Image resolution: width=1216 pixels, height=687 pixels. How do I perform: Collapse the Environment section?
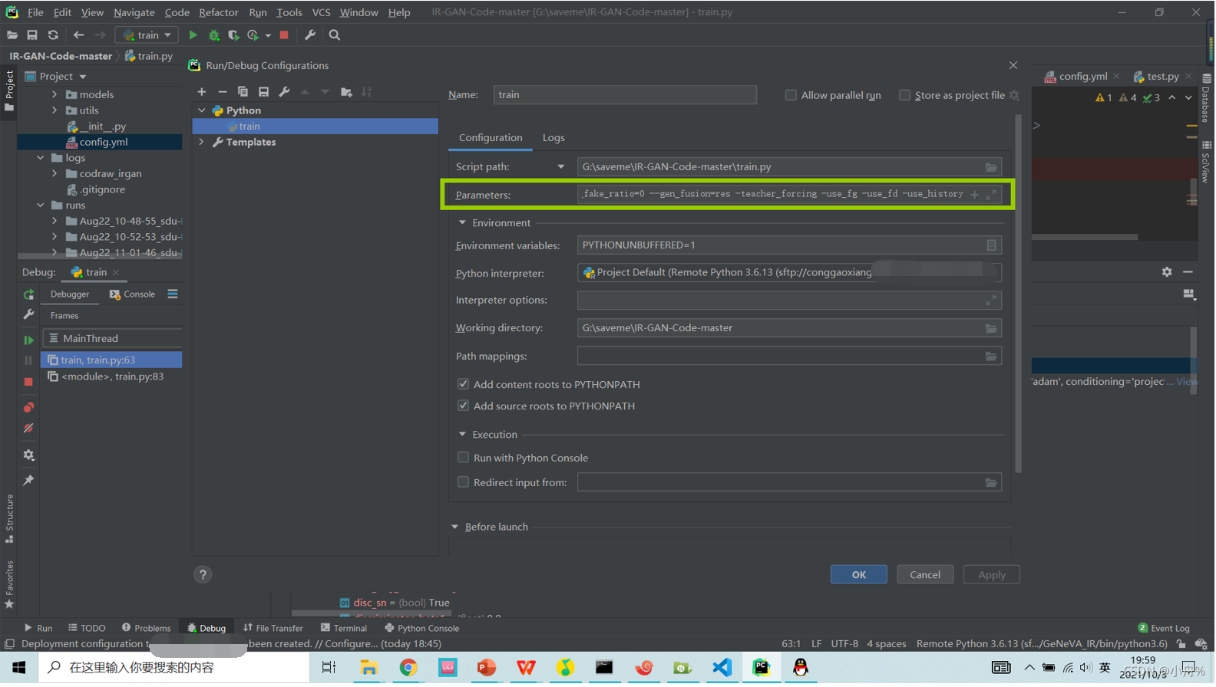(x=462, y=223)
